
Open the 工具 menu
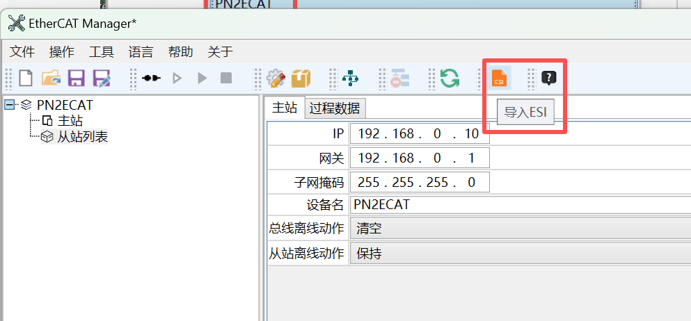point(102,52)
